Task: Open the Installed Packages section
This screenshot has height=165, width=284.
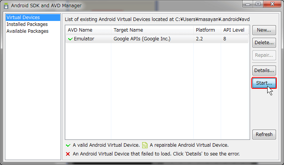Action: (27, 24)
